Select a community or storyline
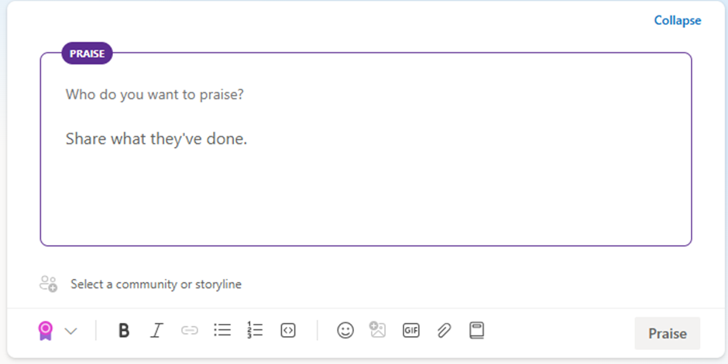The width and height of the screenshot is (728, 364). click(x=156, y=284)
